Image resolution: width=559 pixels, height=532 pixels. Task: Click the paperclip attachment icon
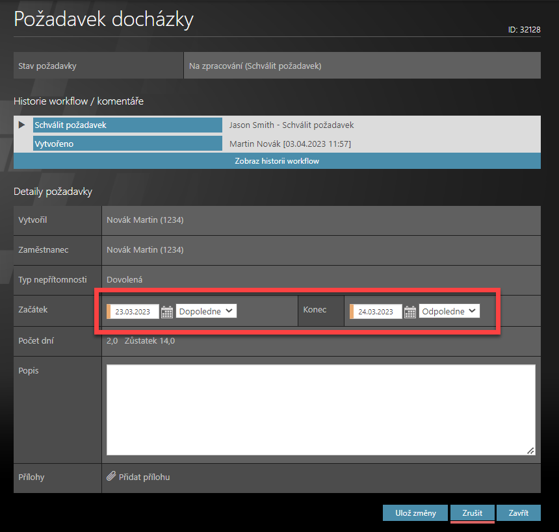tap(110, 477)
